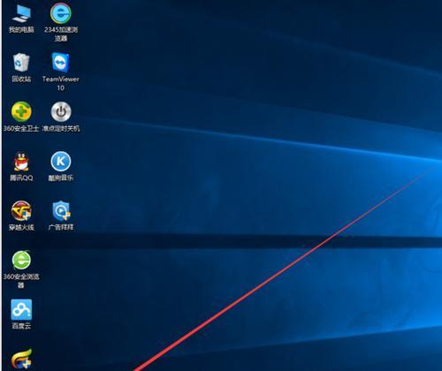Click the 腾讯QQ text label
The width and height of the screenshot is (442, 371).
point(21,178)
